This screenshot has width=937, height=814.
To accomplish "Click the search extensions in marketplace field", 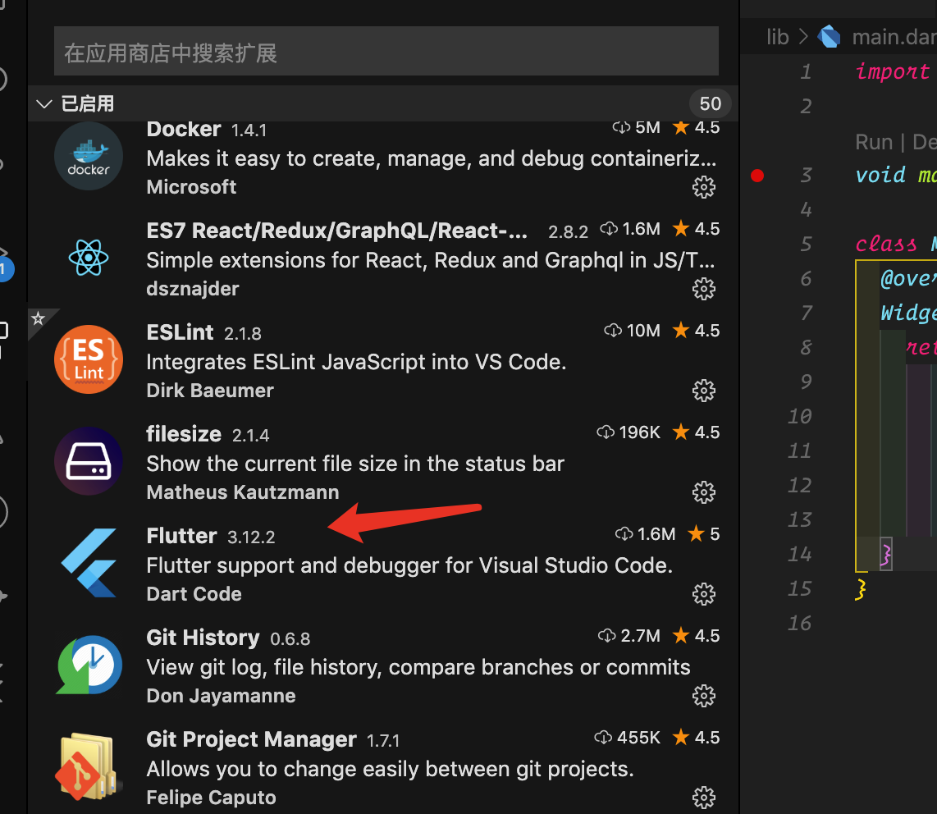I will [386, 52].
